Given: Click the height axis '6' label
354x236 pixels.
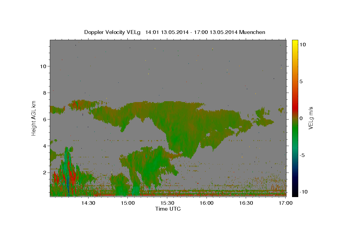Looking at the screenshot, I should coord(44,119).
